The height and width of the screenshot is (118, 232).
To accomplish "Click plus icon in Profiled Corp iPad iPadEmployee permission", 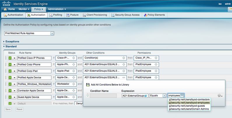I will point(156,71).
